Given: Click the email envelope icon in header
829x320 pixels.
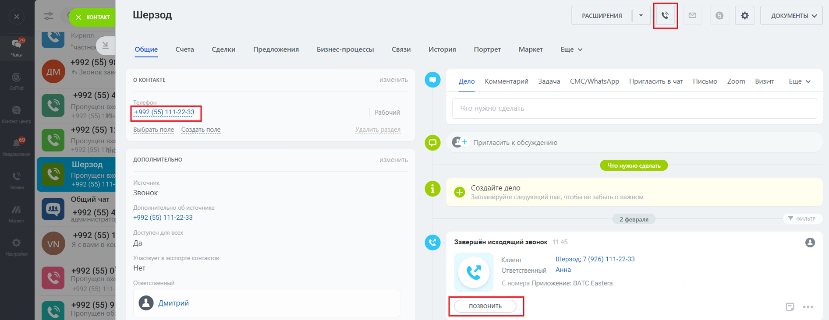Looking at the screenshot, I should click(x=692, y=16).
